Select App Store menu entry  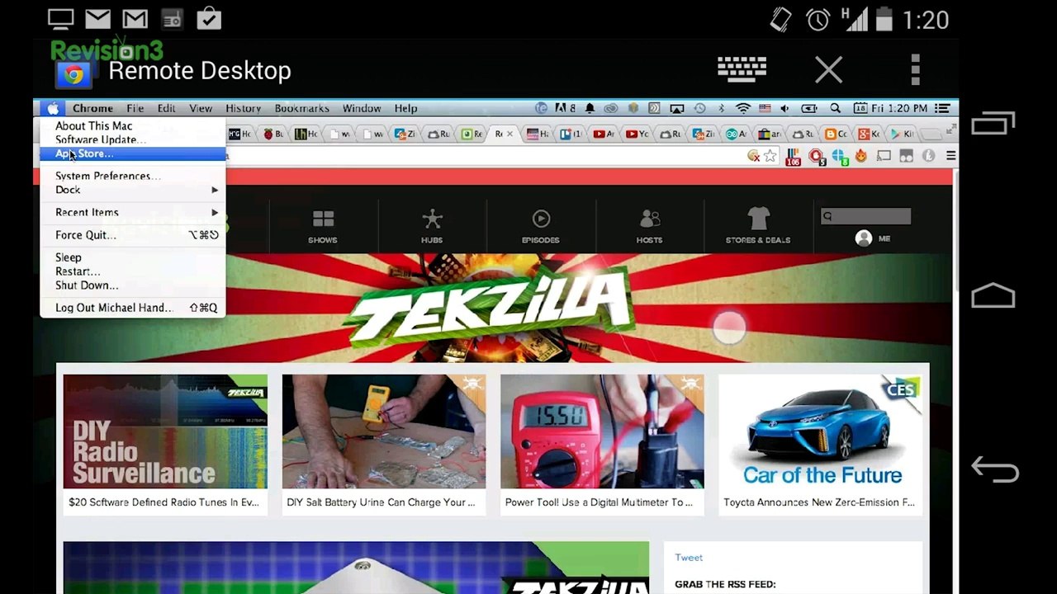point(133,153)
